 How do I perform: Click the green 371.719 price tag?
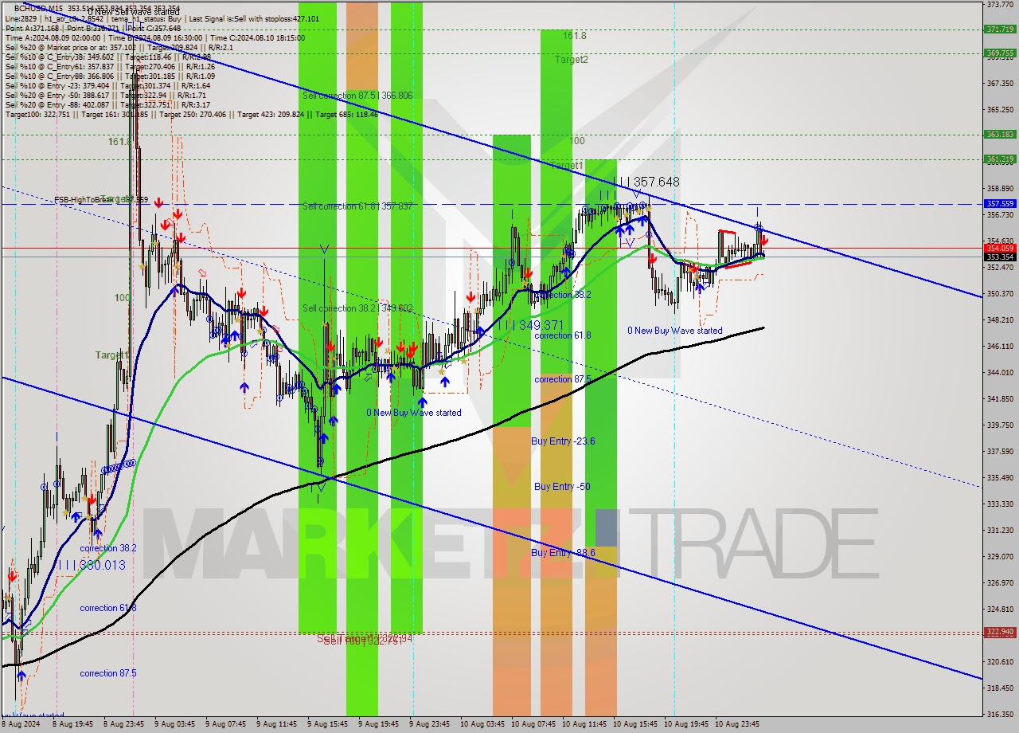tap(1001, 29)
